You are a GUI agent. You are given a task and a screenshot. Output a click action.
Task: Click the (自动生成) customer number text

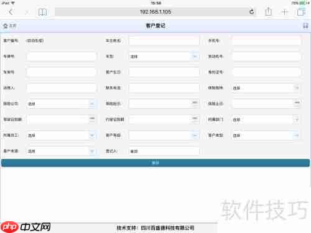[x=35, y=40]
